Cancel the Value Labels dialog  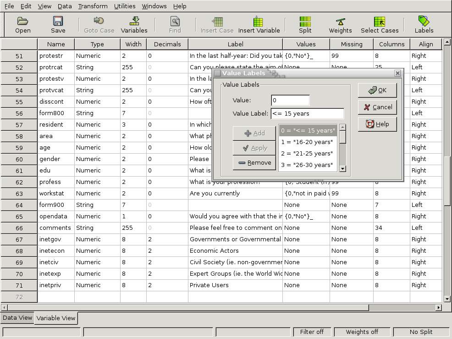point(377,107)
